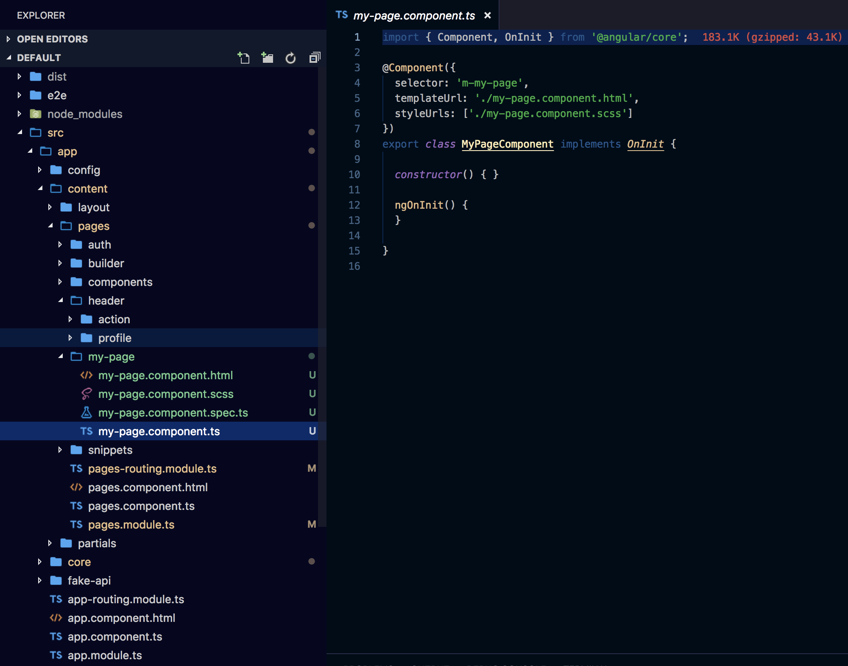The image size is (848, 666).
Task: Click TS icon of pages-routing.module.ts
Action: [76, 468]
